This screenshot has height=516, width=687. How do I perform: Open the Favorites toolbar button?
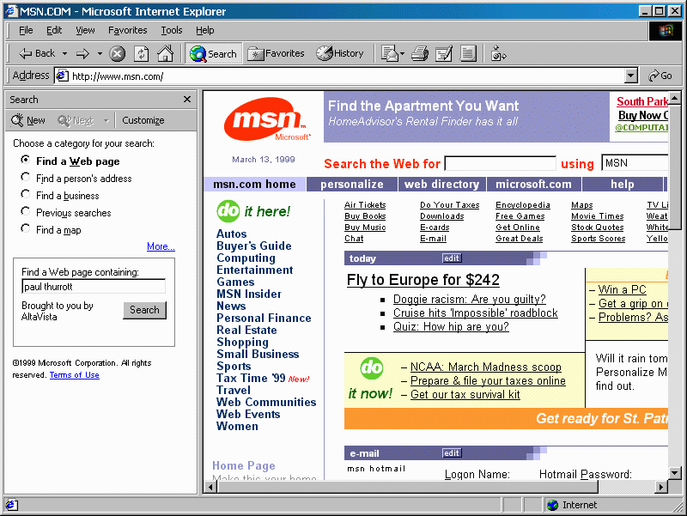point(276,53)
